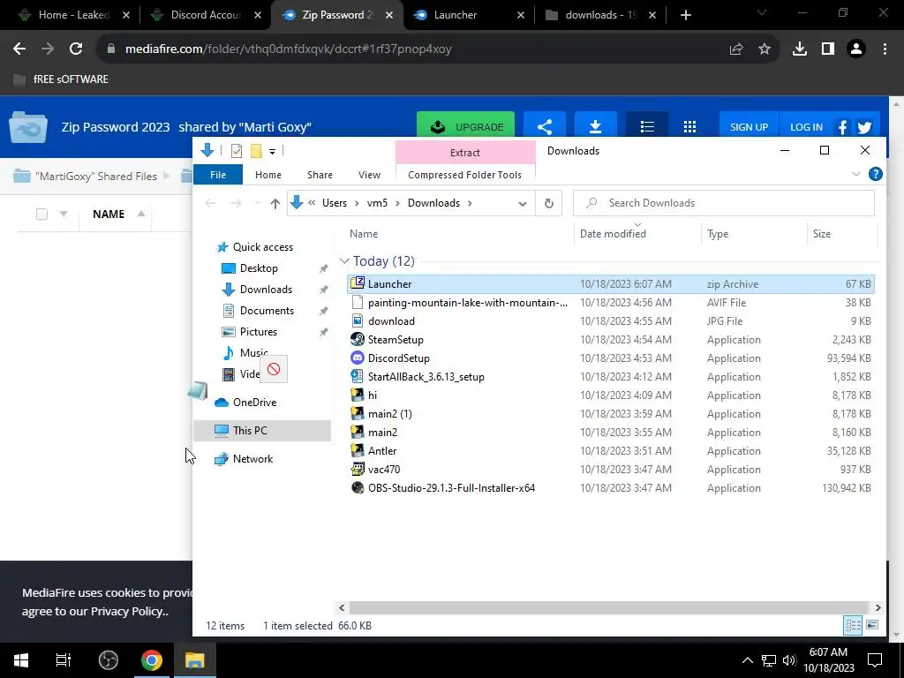904x678 pixels.
Task: Open Chrome tab search dropdown
Action: coord(762,13)
